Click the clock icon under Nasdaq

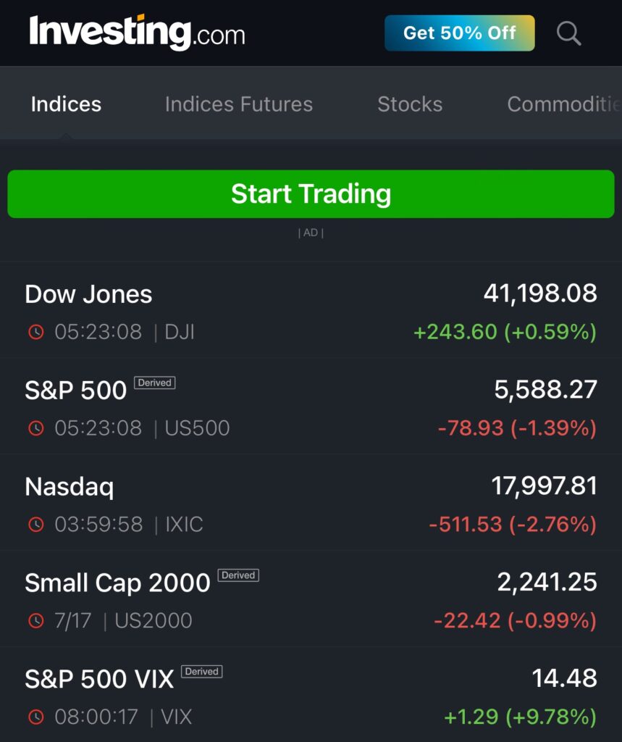pos(35,525)
